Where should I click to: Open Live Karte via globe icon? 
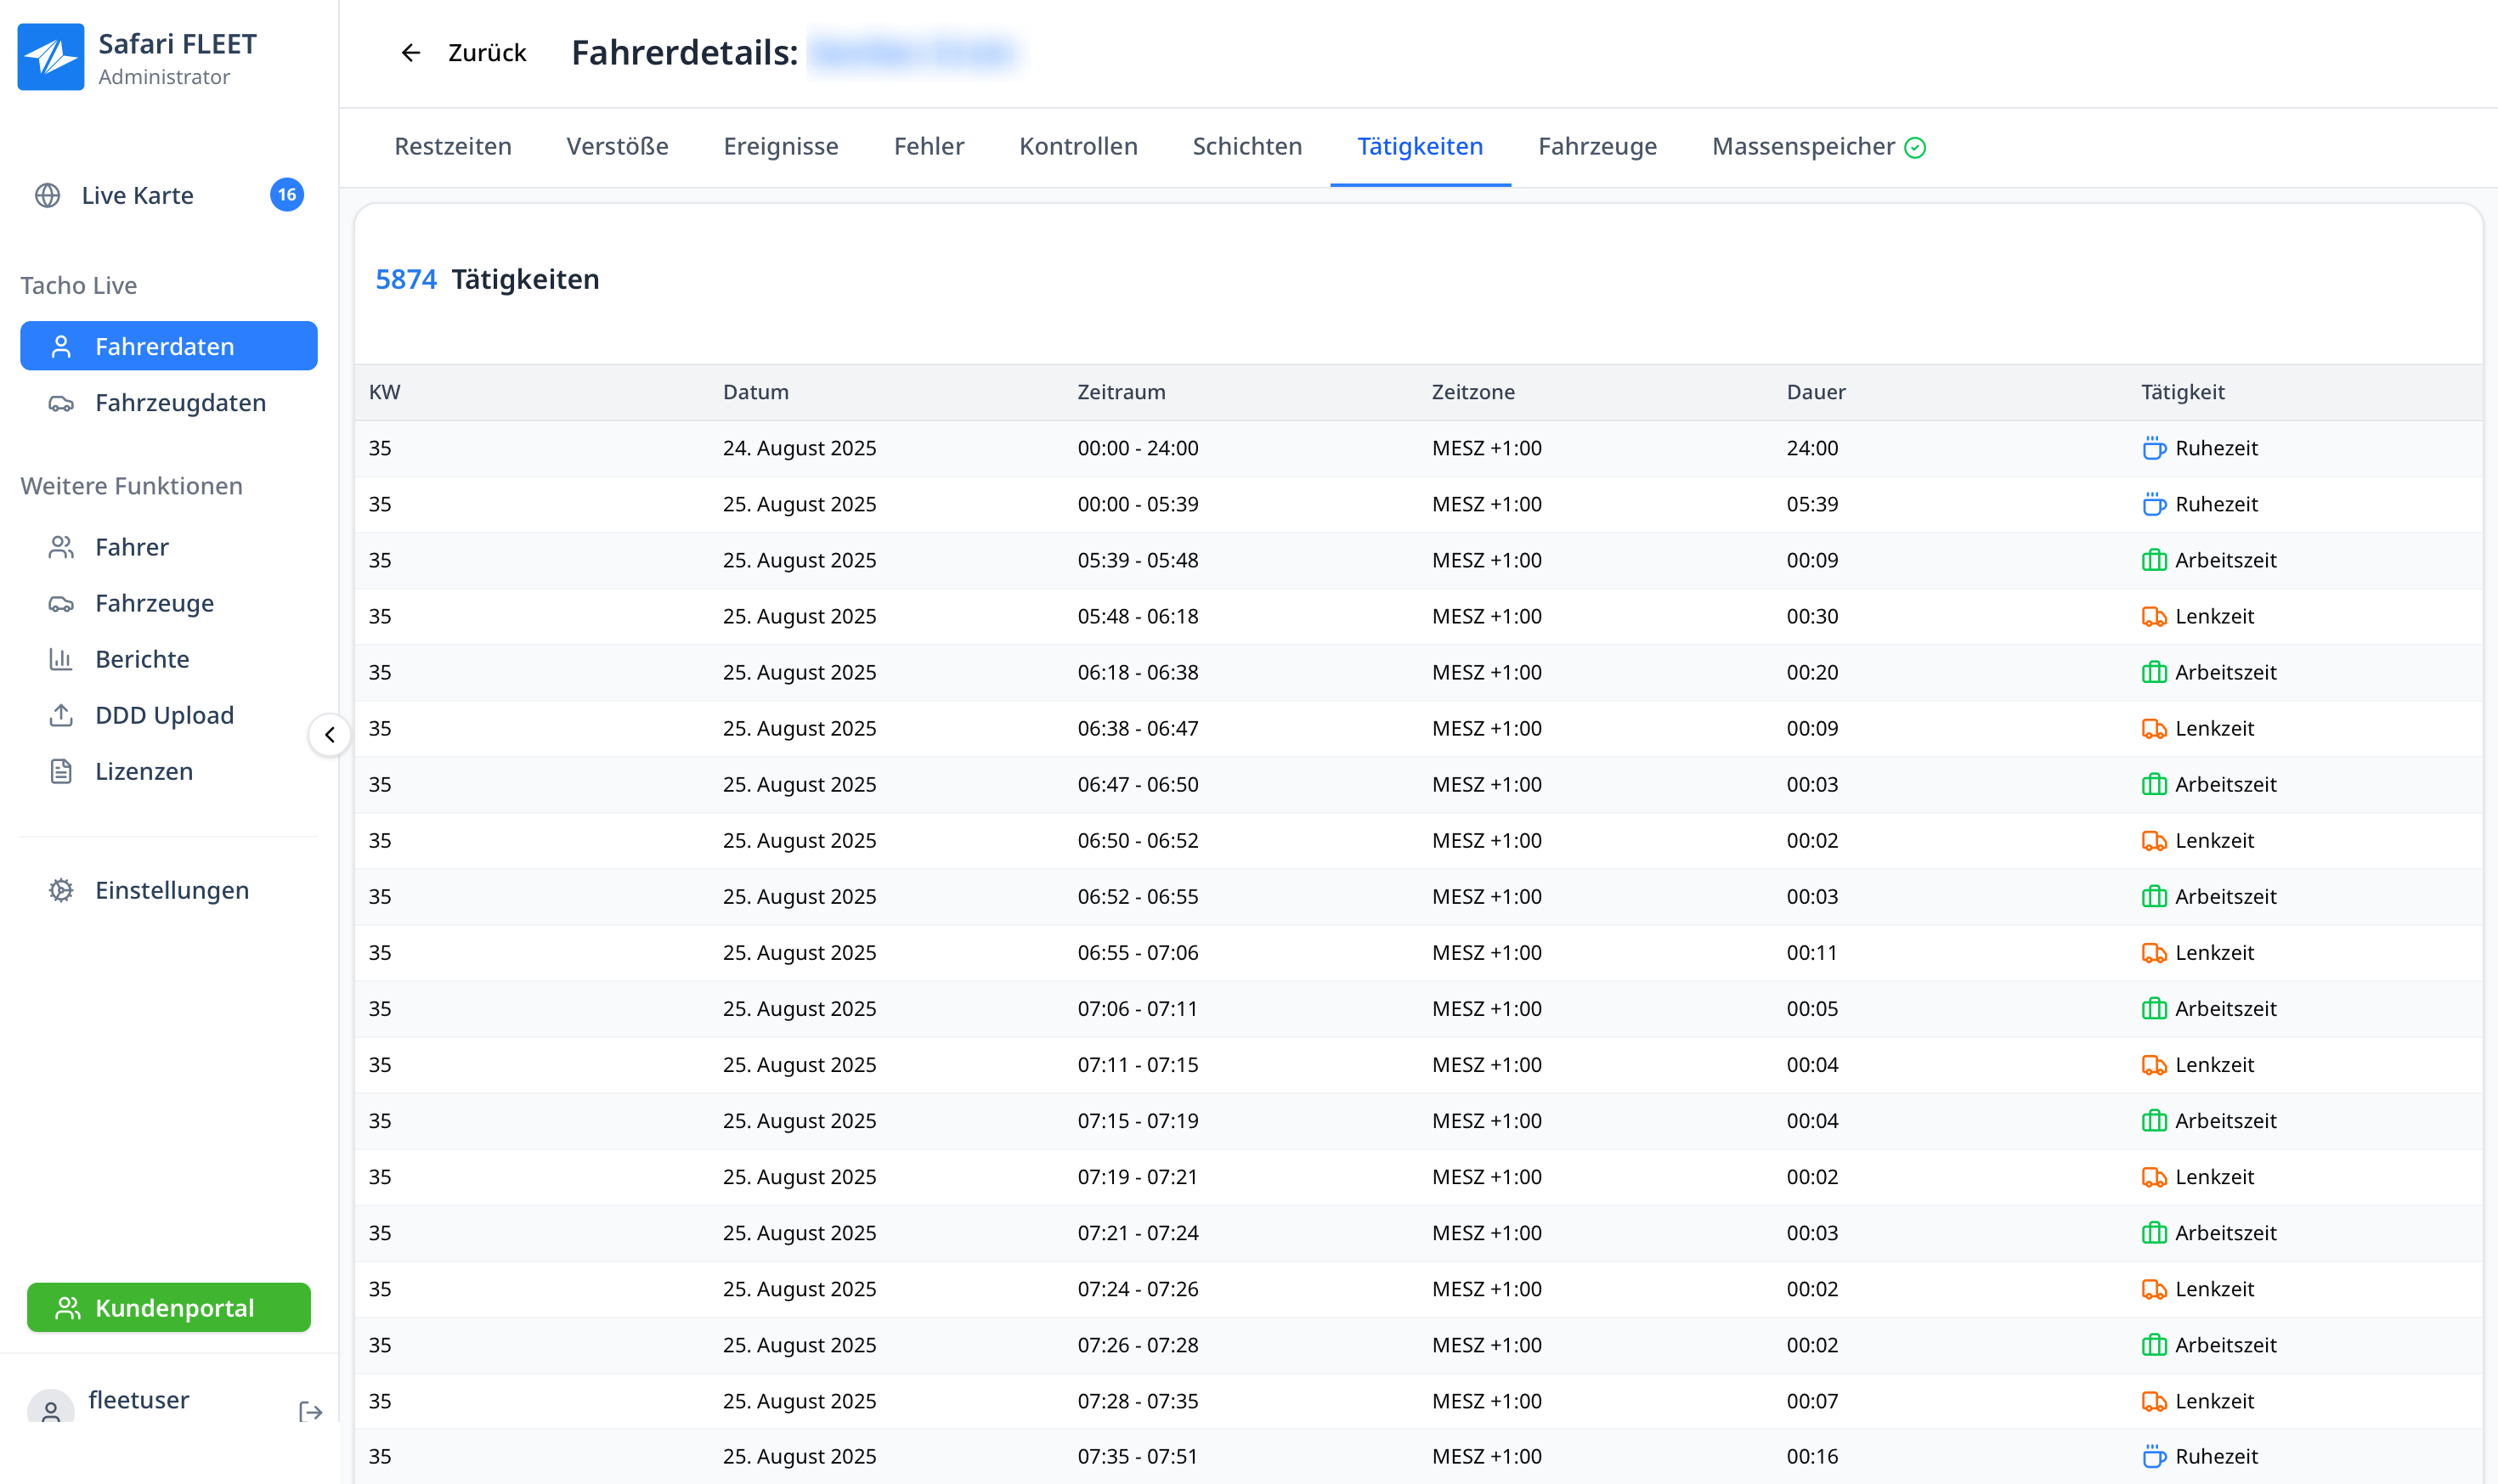pos(48,195)
